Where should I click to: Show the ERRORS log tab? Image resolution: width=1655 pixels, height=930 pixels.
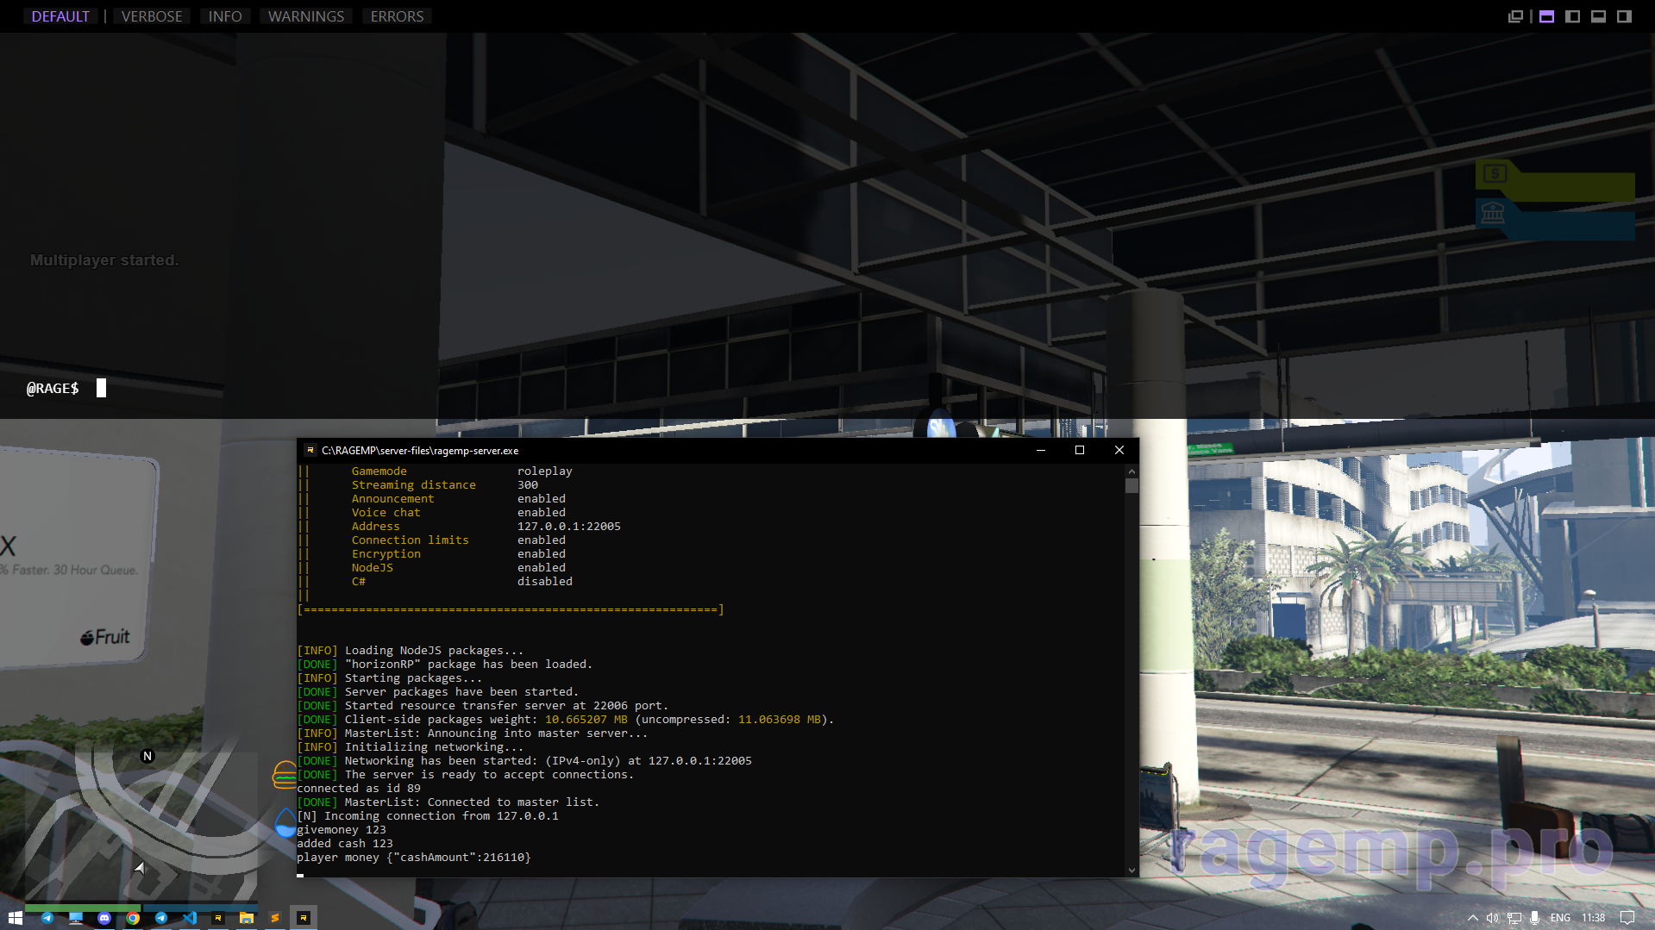click(x=397, y=16)
